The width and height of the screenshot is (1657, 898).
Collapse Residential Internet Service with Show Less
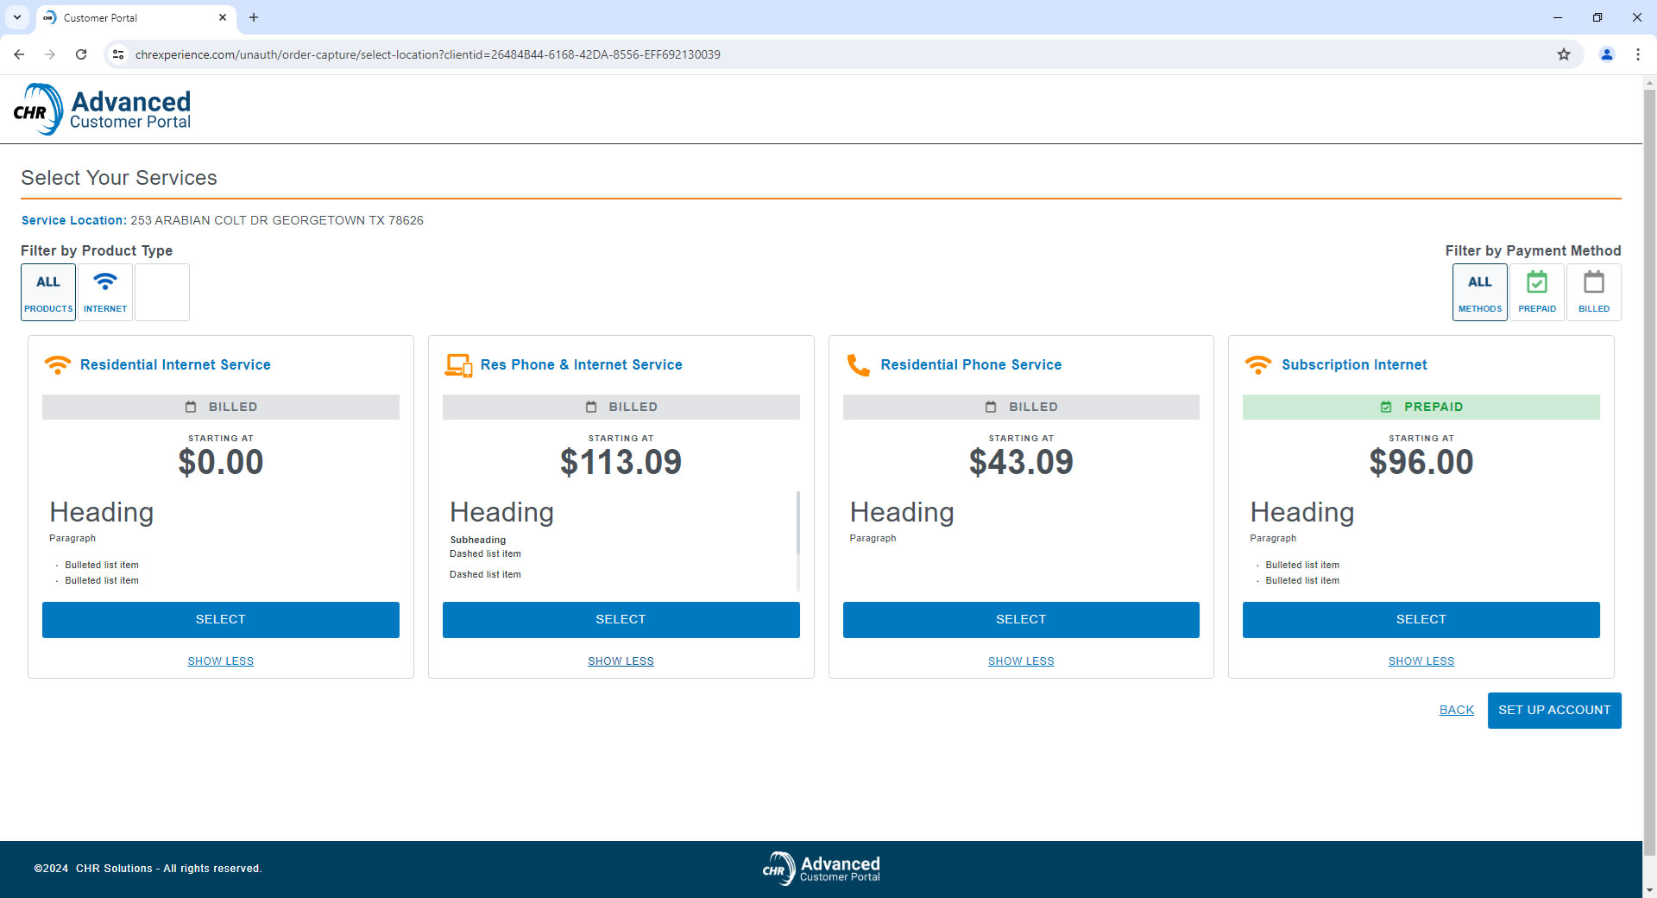coord(220,661)
